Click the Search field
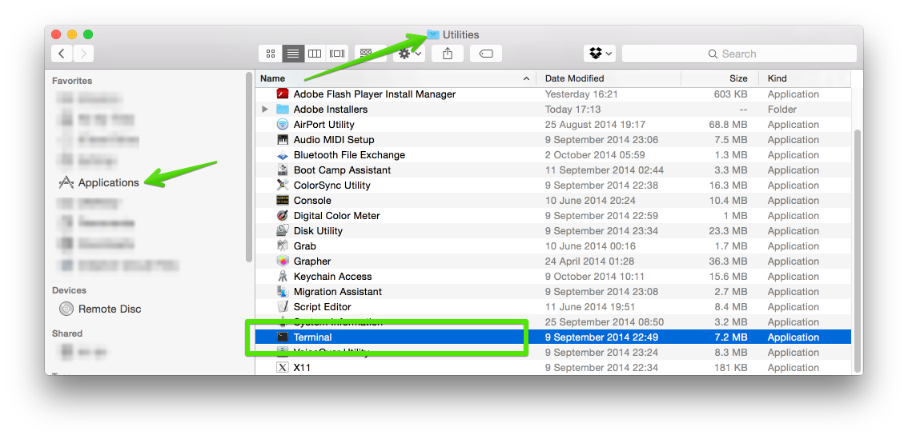 pos(739,54)
